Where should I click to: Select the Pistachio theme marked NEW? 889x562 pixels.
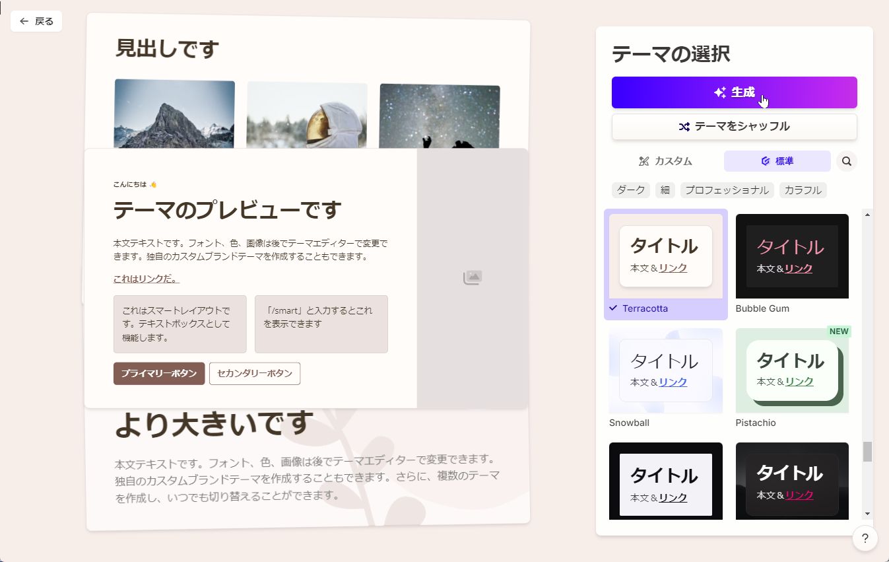point(791,370)
